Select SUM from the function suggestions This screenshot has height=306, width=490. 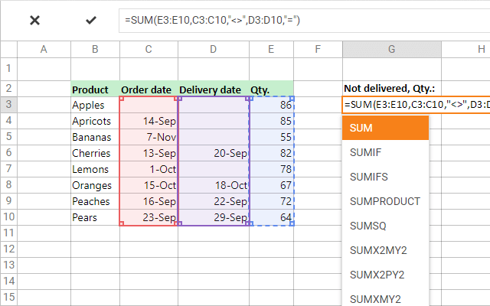[385, 128]
